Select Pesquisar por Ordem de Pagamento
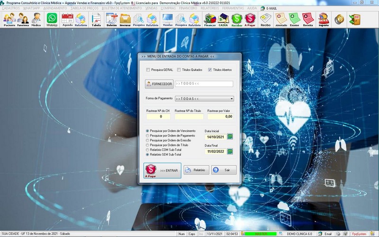379x237 pixels. [147, 136]
